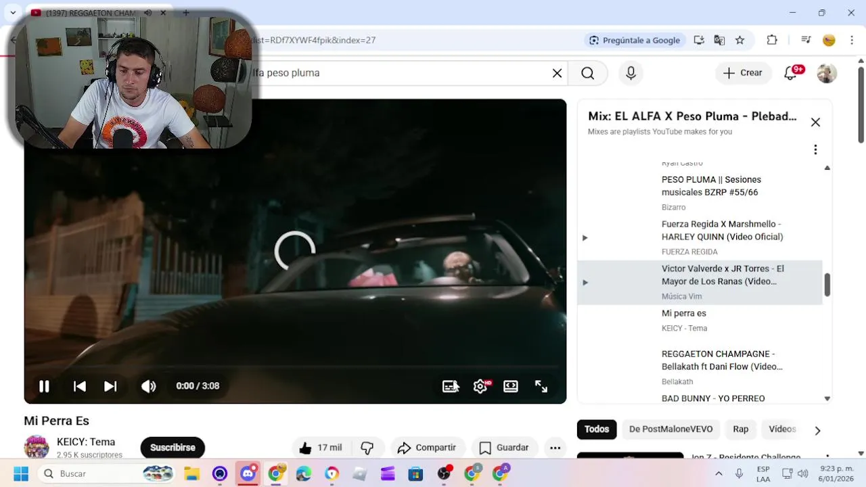Close the Mix playlist panel

(x=815, y=122)
